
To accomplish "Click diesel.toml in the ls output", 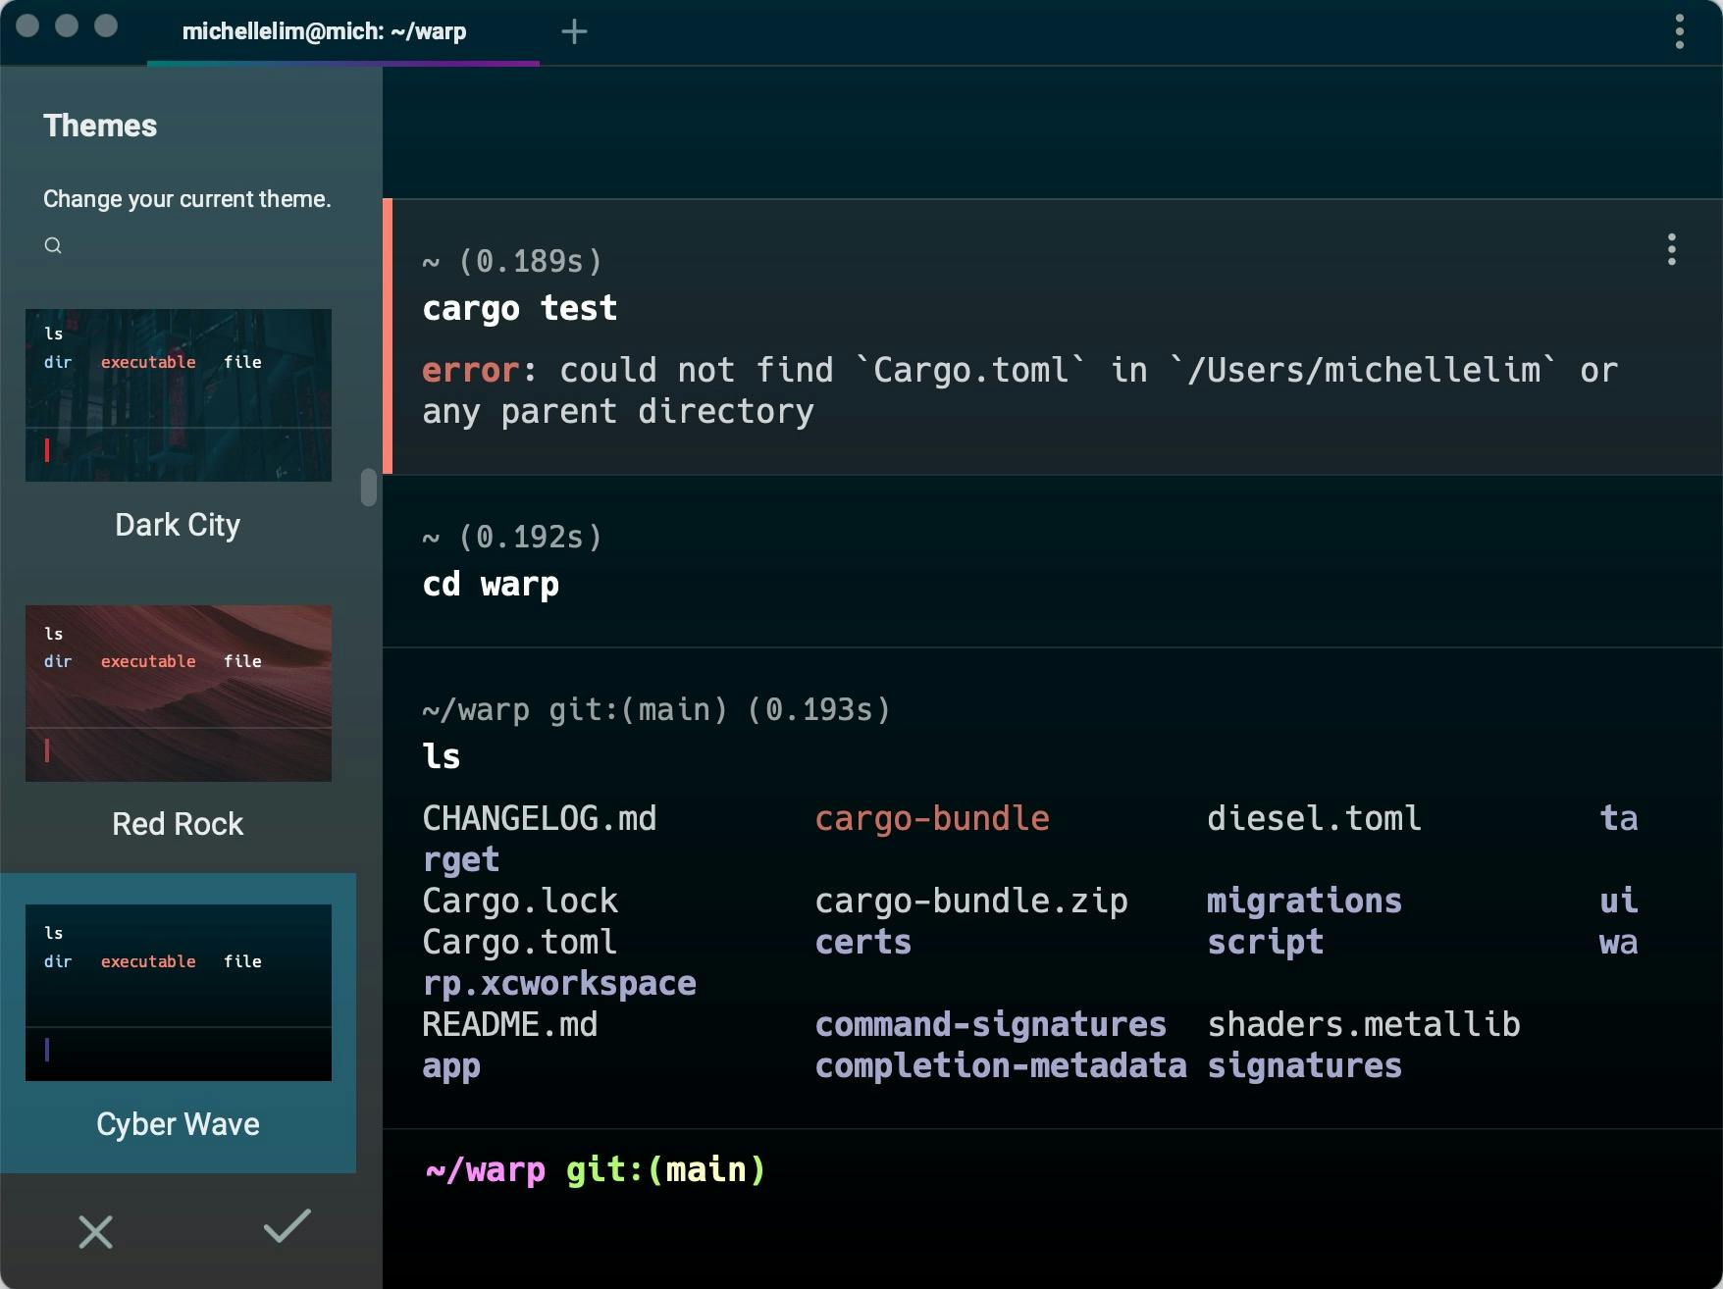I will coord(1315,818).
